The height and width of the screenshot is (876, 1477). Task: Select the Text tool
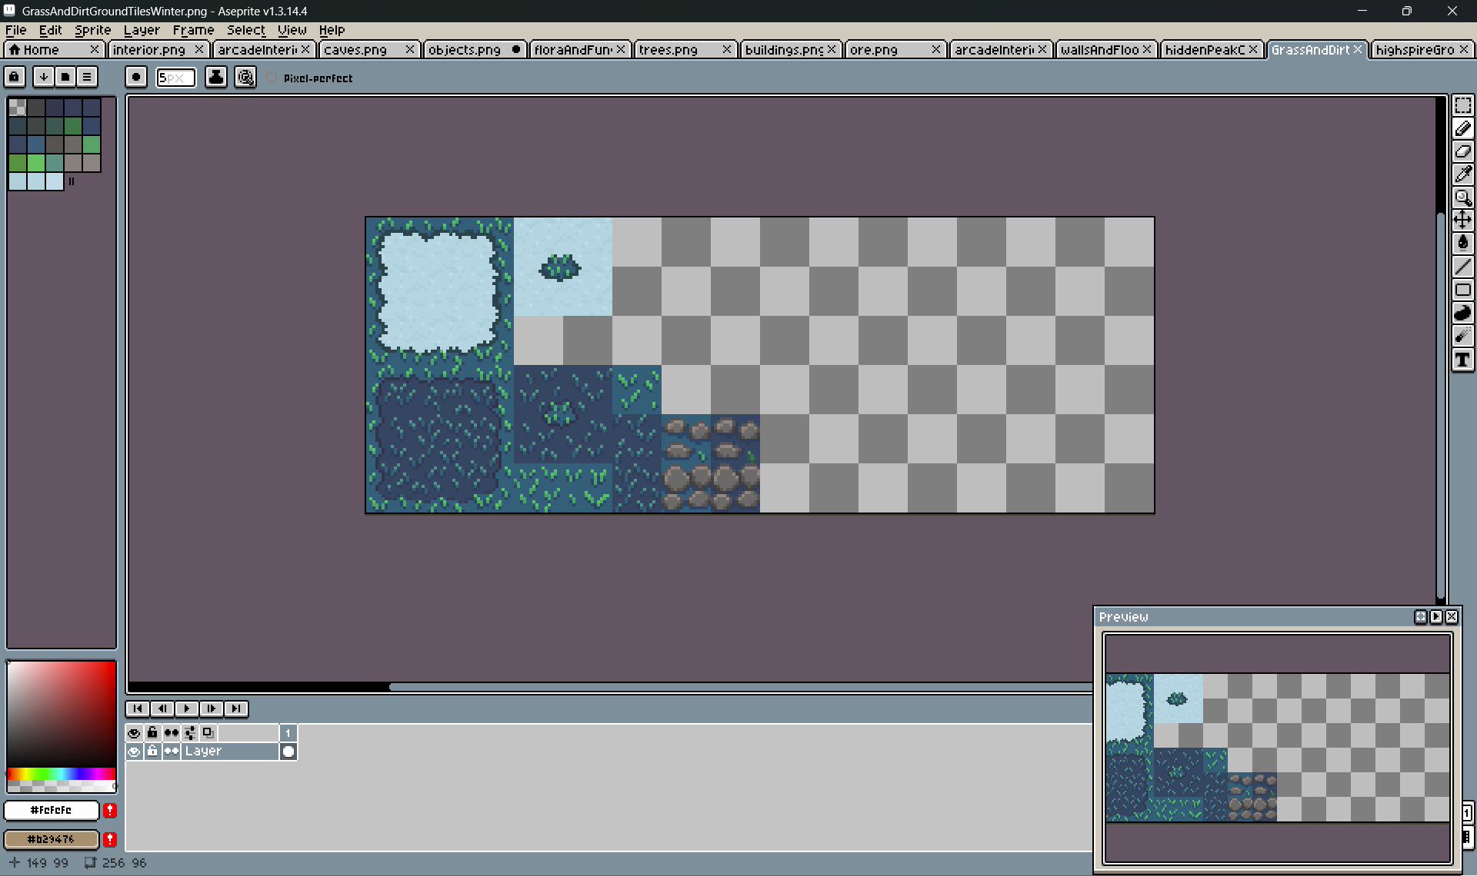(x=1462, y=360)
